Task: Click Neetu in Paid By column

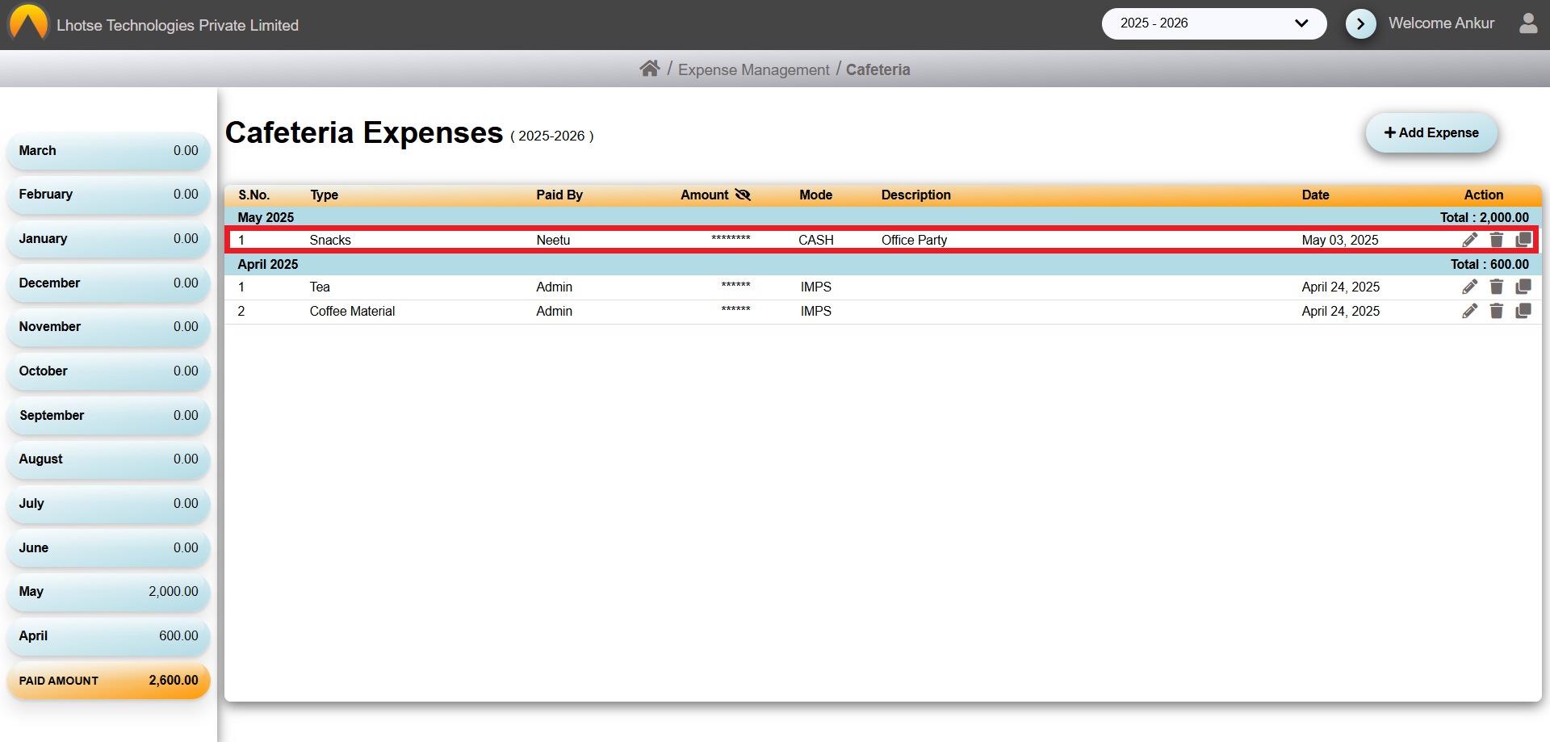Action: point(553,240)
